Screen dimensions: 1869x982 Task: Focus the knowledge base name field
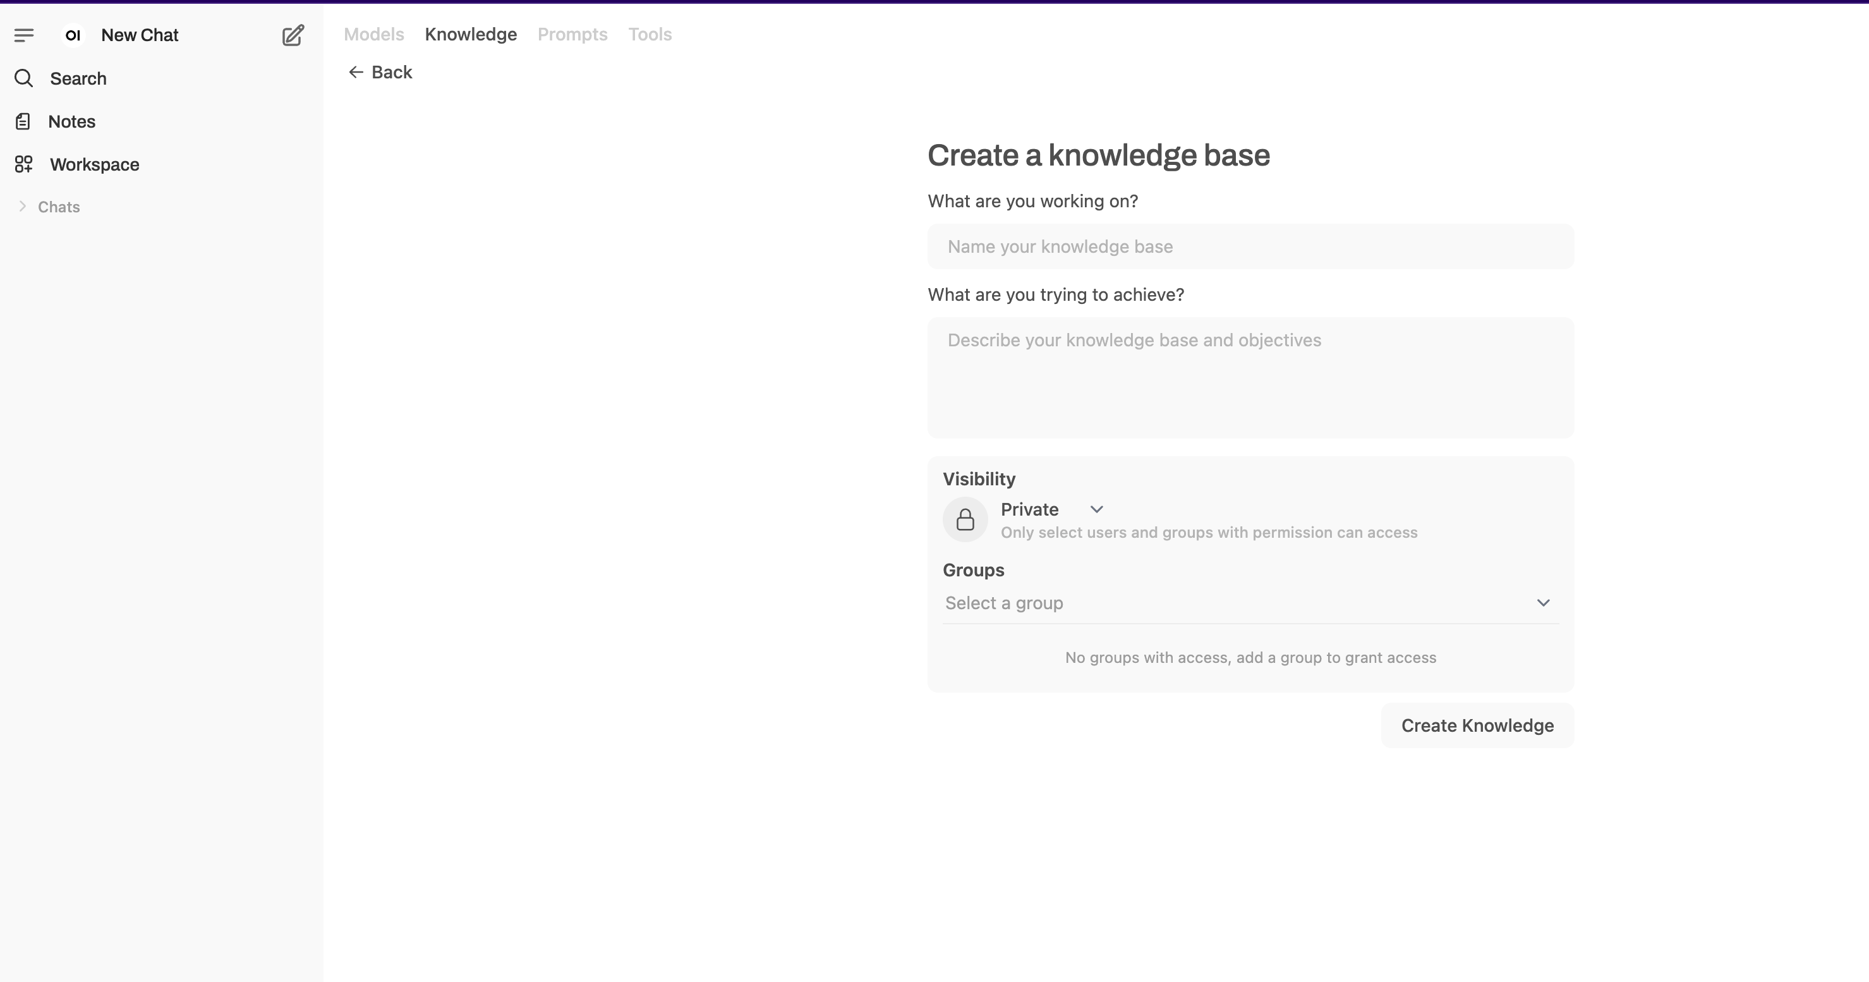(x=1250, y=247)
